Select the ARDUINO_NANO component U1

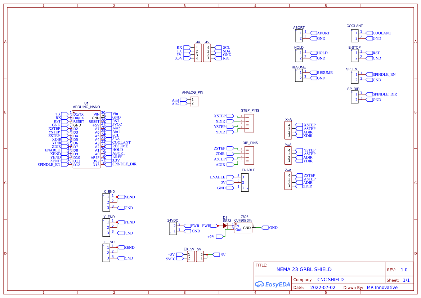point(86,139)
